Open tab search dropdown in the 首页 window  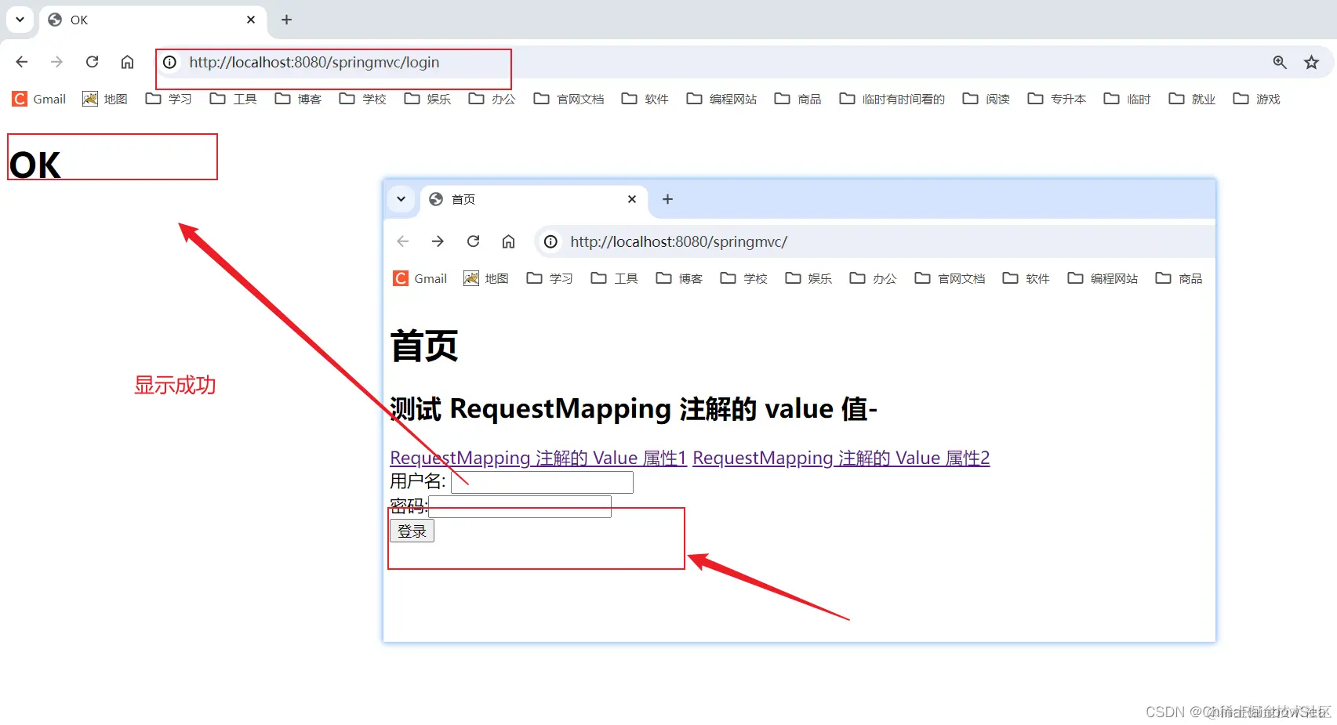[401, 199]
